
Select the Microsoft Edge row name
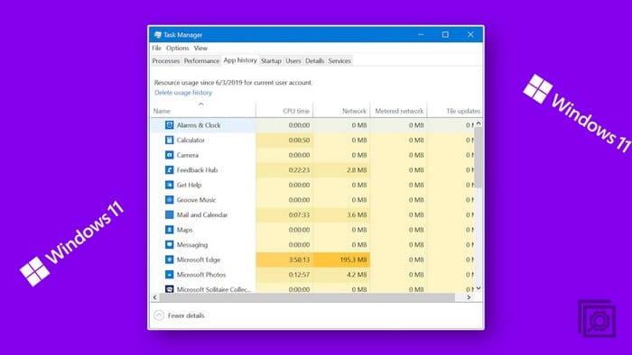coord(199,259)
